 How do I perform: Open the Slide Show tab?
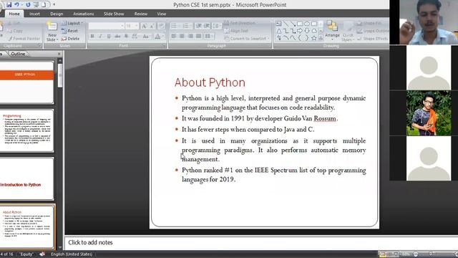(x=114, y=14)
